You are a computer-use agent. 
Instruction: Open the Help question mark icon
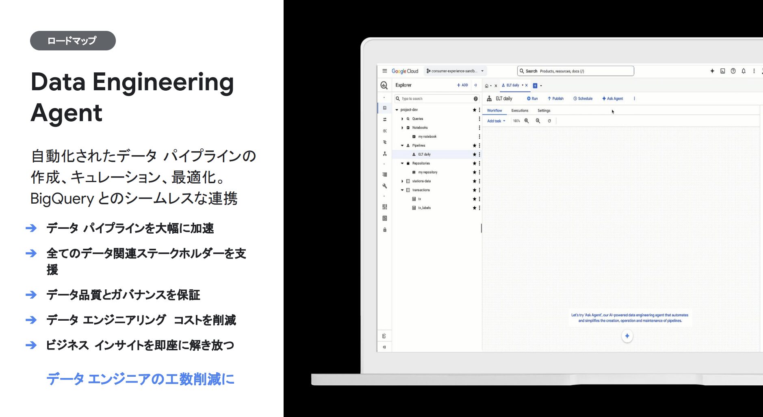tap(733, 71)
